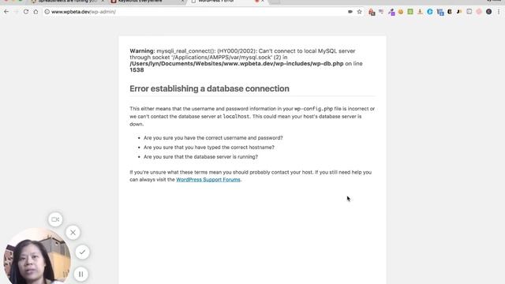Open the pink circle extension icon
Image resolution: width=505 pixels, height=284 pixels.
479,12
